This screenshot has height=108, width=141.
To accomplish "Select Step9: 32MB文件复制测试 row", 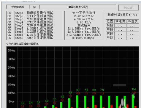I will pos(34,38).
